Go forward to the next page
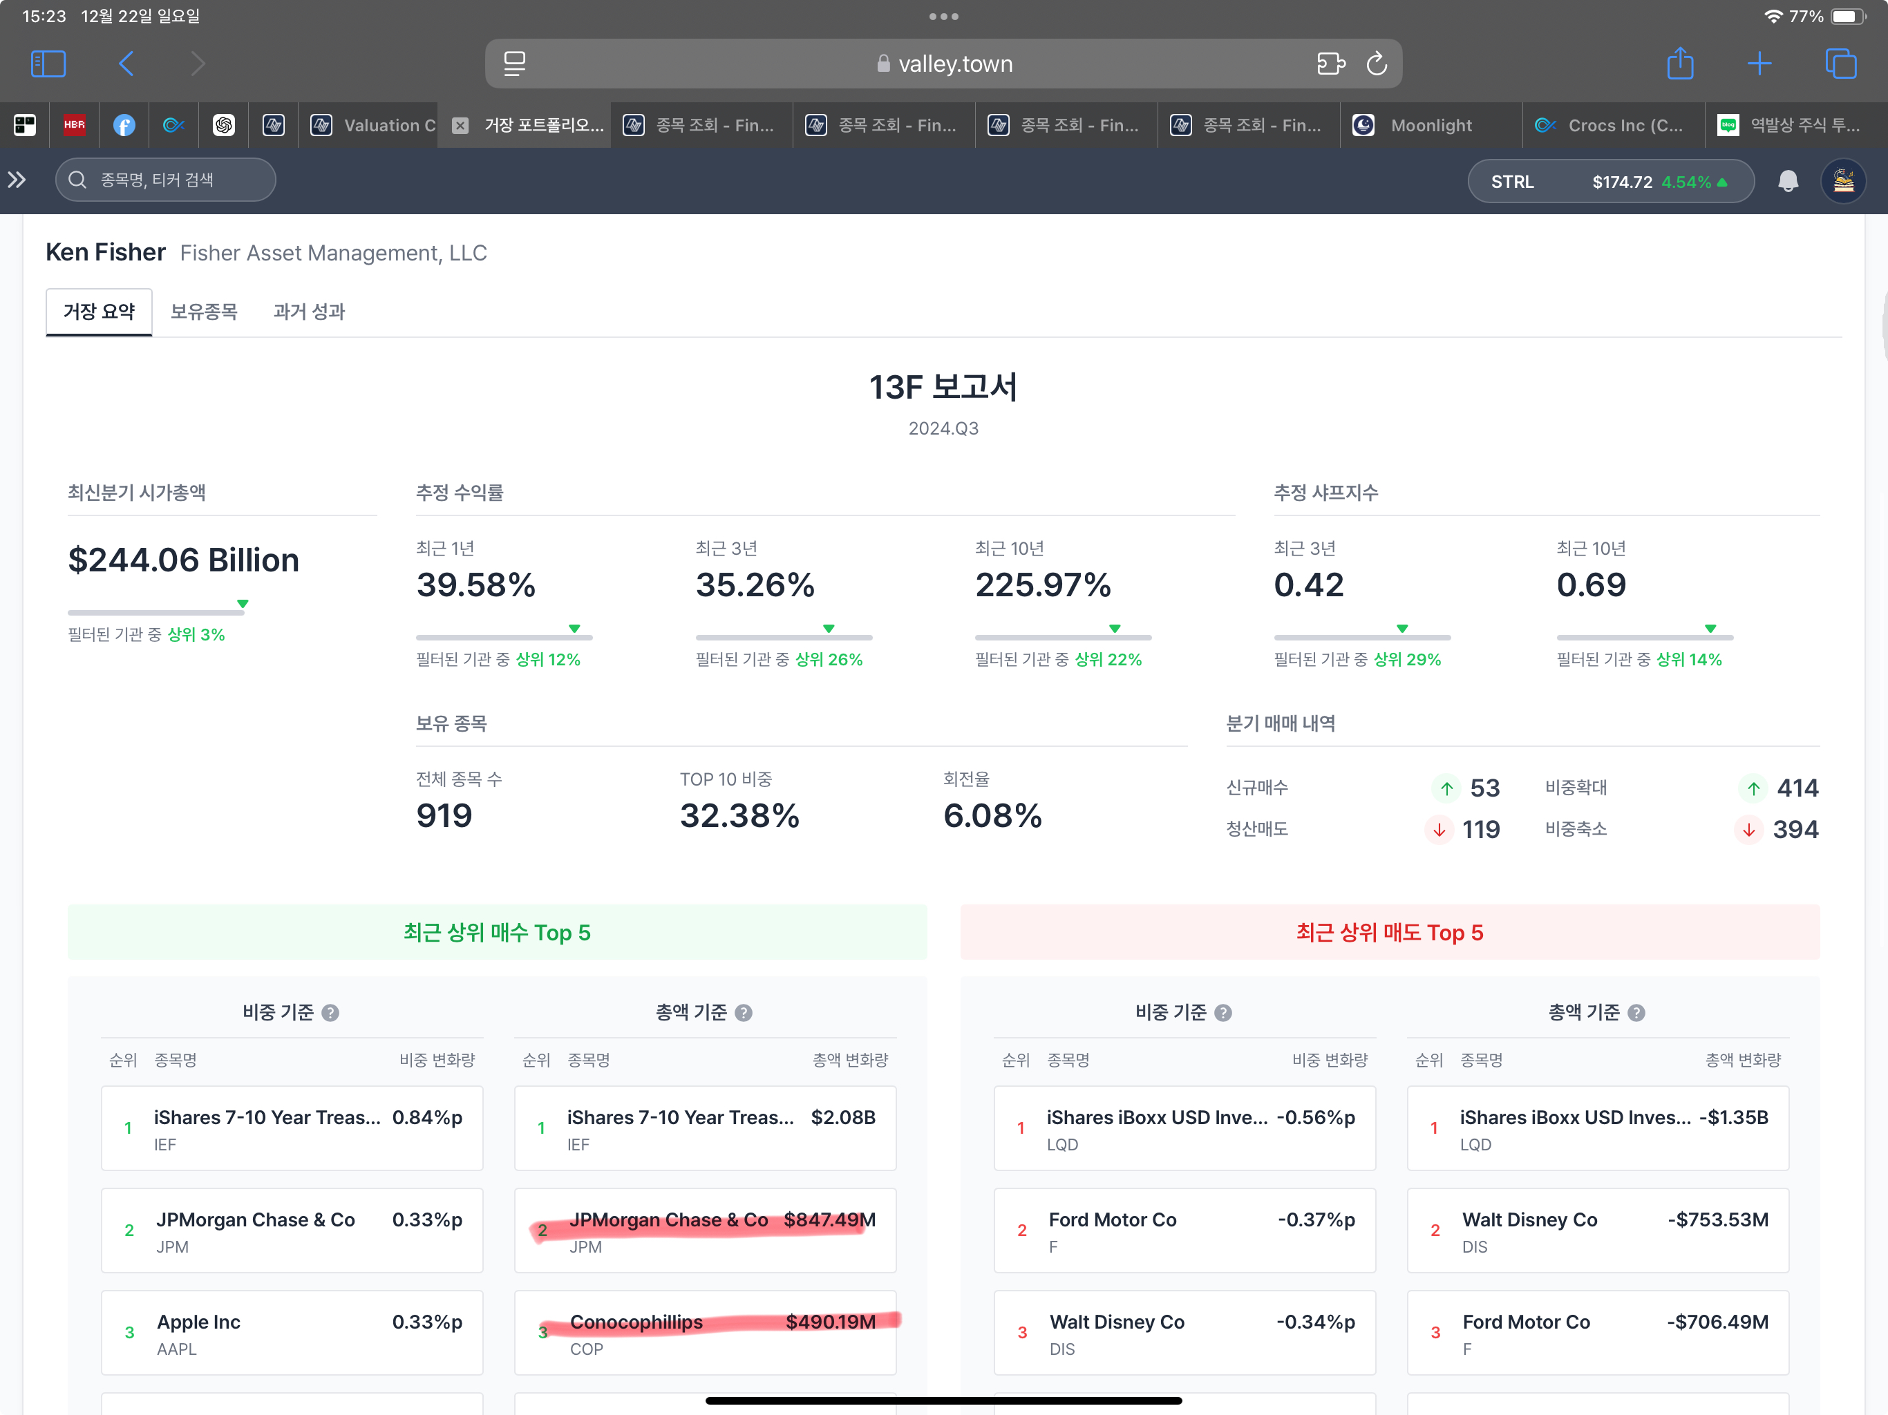 [x=198, y=63]
